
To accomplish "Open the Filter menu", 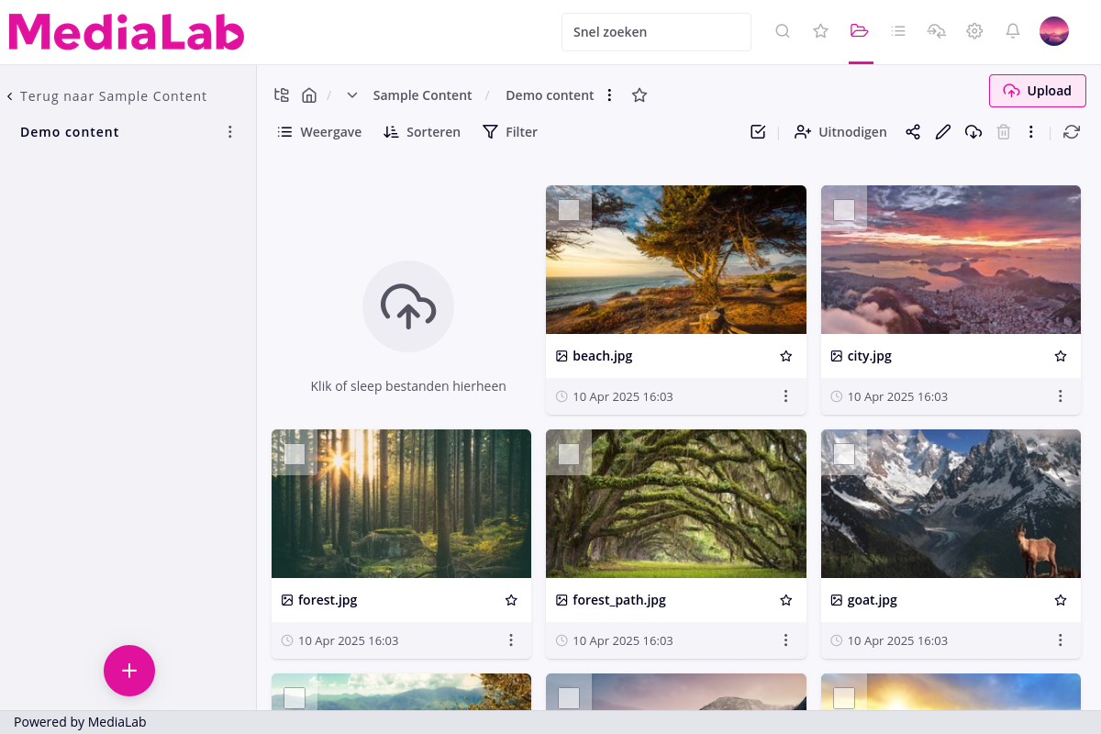I will coord(510,132).
